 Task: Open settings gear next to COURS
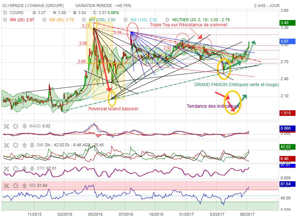[5, 13]
